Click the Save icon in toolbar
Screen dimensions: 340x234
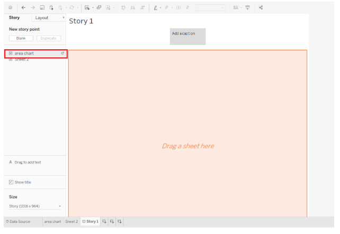click(x=42, y=8)
